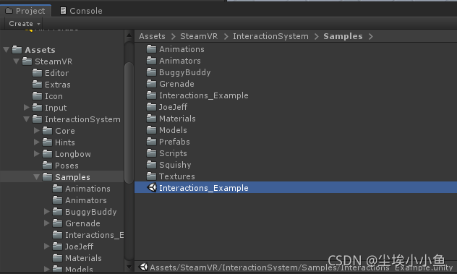Collapse the Samples tree folder

(37, 177)
